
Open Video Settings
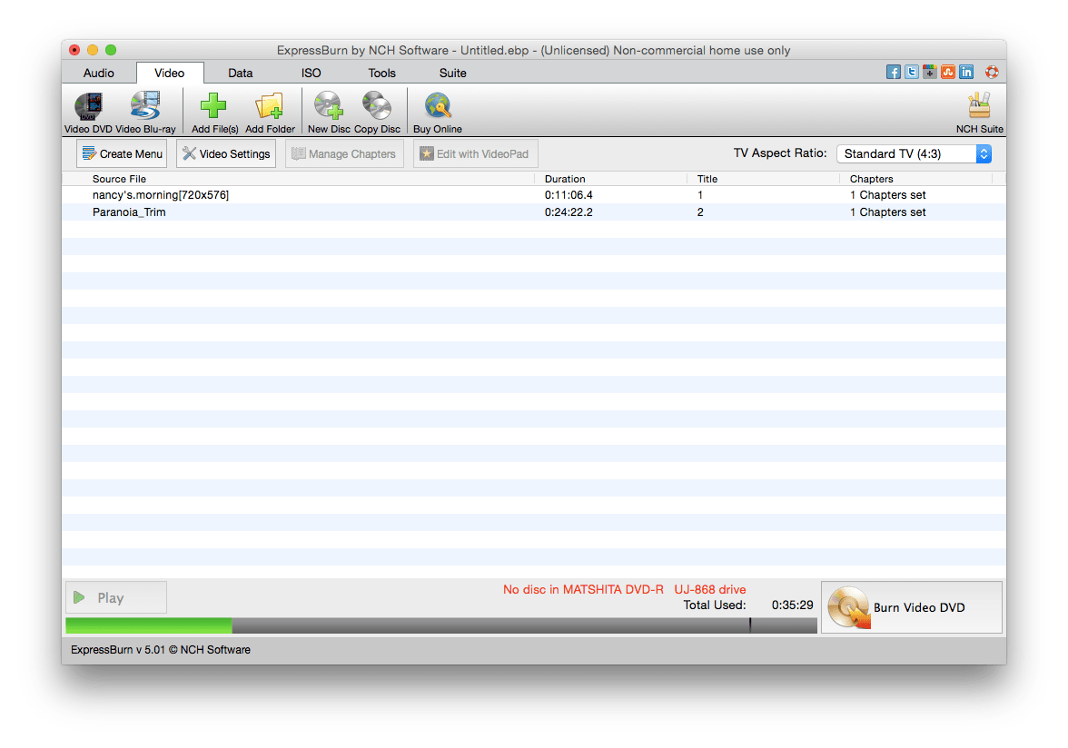click(225, 153)
